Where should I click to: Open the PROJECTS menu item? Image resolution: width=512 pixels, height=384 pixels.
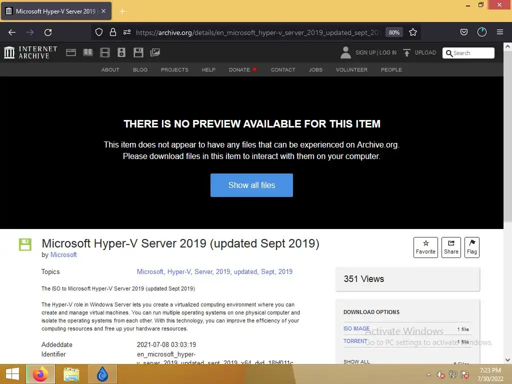click(x=174, y=70)
